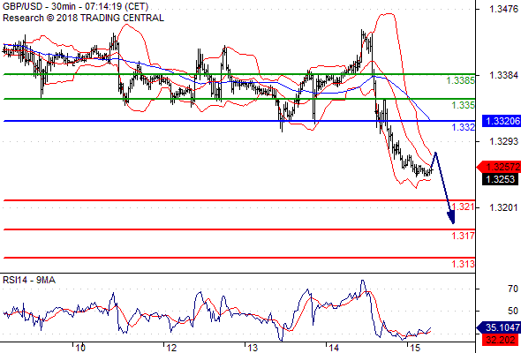Click the red 1.32572 price marker
Screen dimensions: 521x353
coord(499,167)
